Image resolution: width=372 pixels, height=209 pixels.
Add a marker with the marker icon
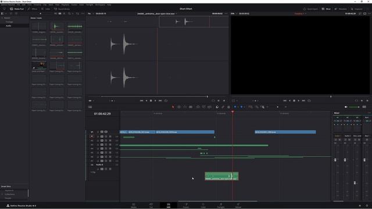click(x=242, y=107)
